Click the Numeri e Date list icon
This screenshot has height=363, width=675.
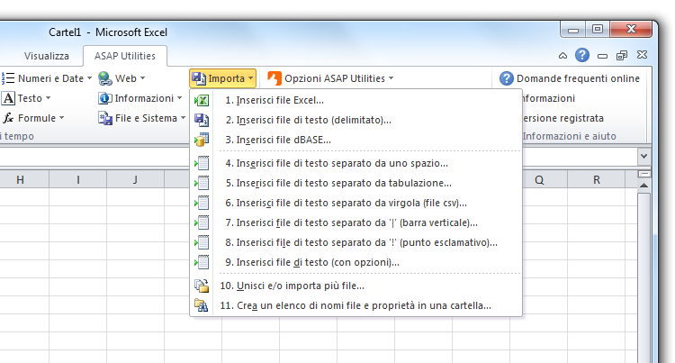tap(8, 78)
